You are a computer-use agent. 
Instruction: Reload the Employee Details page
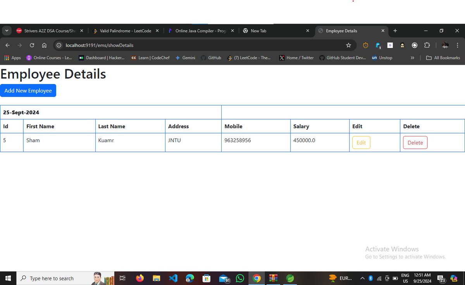click(x=32, y=45)
